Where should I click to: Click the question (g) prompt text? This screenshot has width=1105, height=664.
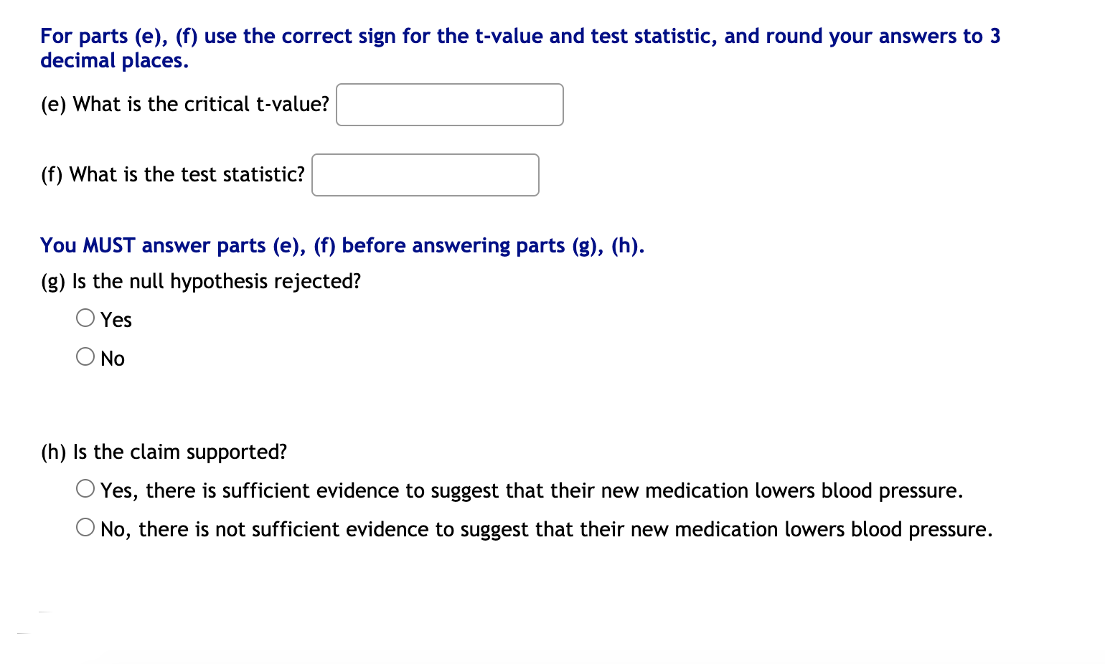[200, 281]
